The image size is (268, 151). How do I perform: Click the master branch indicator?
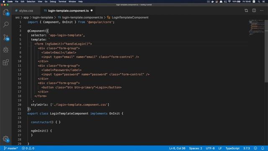11,148
